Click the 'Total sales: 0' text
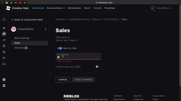The image size is (181, 101). (x=63, y=37)
